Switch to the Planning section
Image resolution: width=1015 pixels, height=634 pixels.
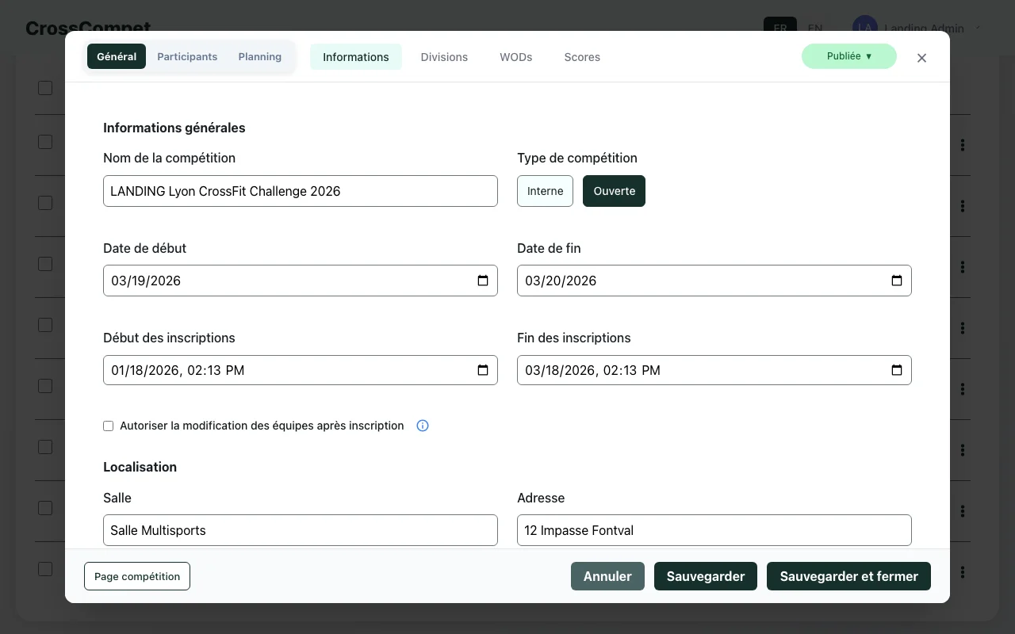(x=260, y=56)
